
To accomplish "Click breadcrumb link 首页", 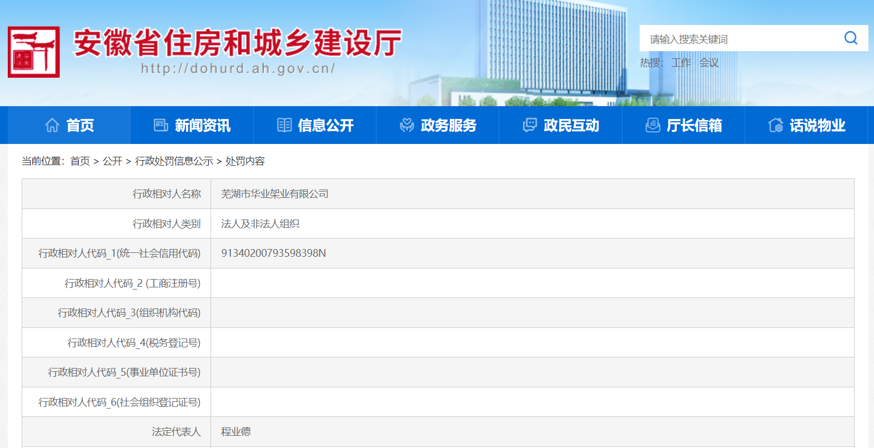I will pos(80,161).
